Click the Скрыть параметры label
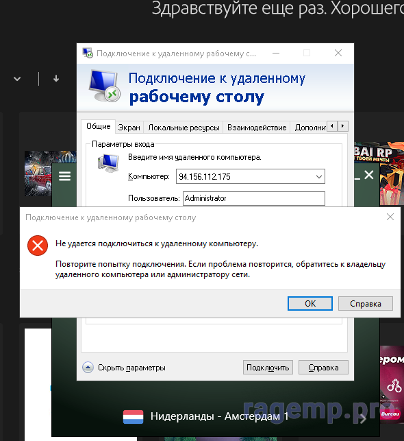The image size is (404, 441). (x=131, y=368)
